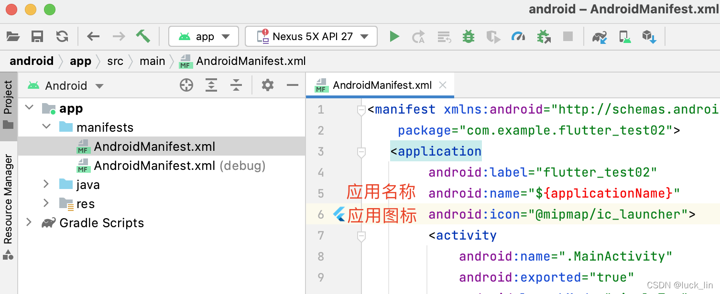Close the AndroidManifest.xml editor tab
The width and height of the screenshot is (720, 294).
pos(443,85)
